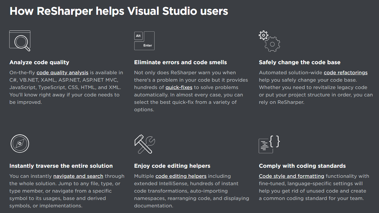
Task: Open the code refactorings link
Action: 346,72
